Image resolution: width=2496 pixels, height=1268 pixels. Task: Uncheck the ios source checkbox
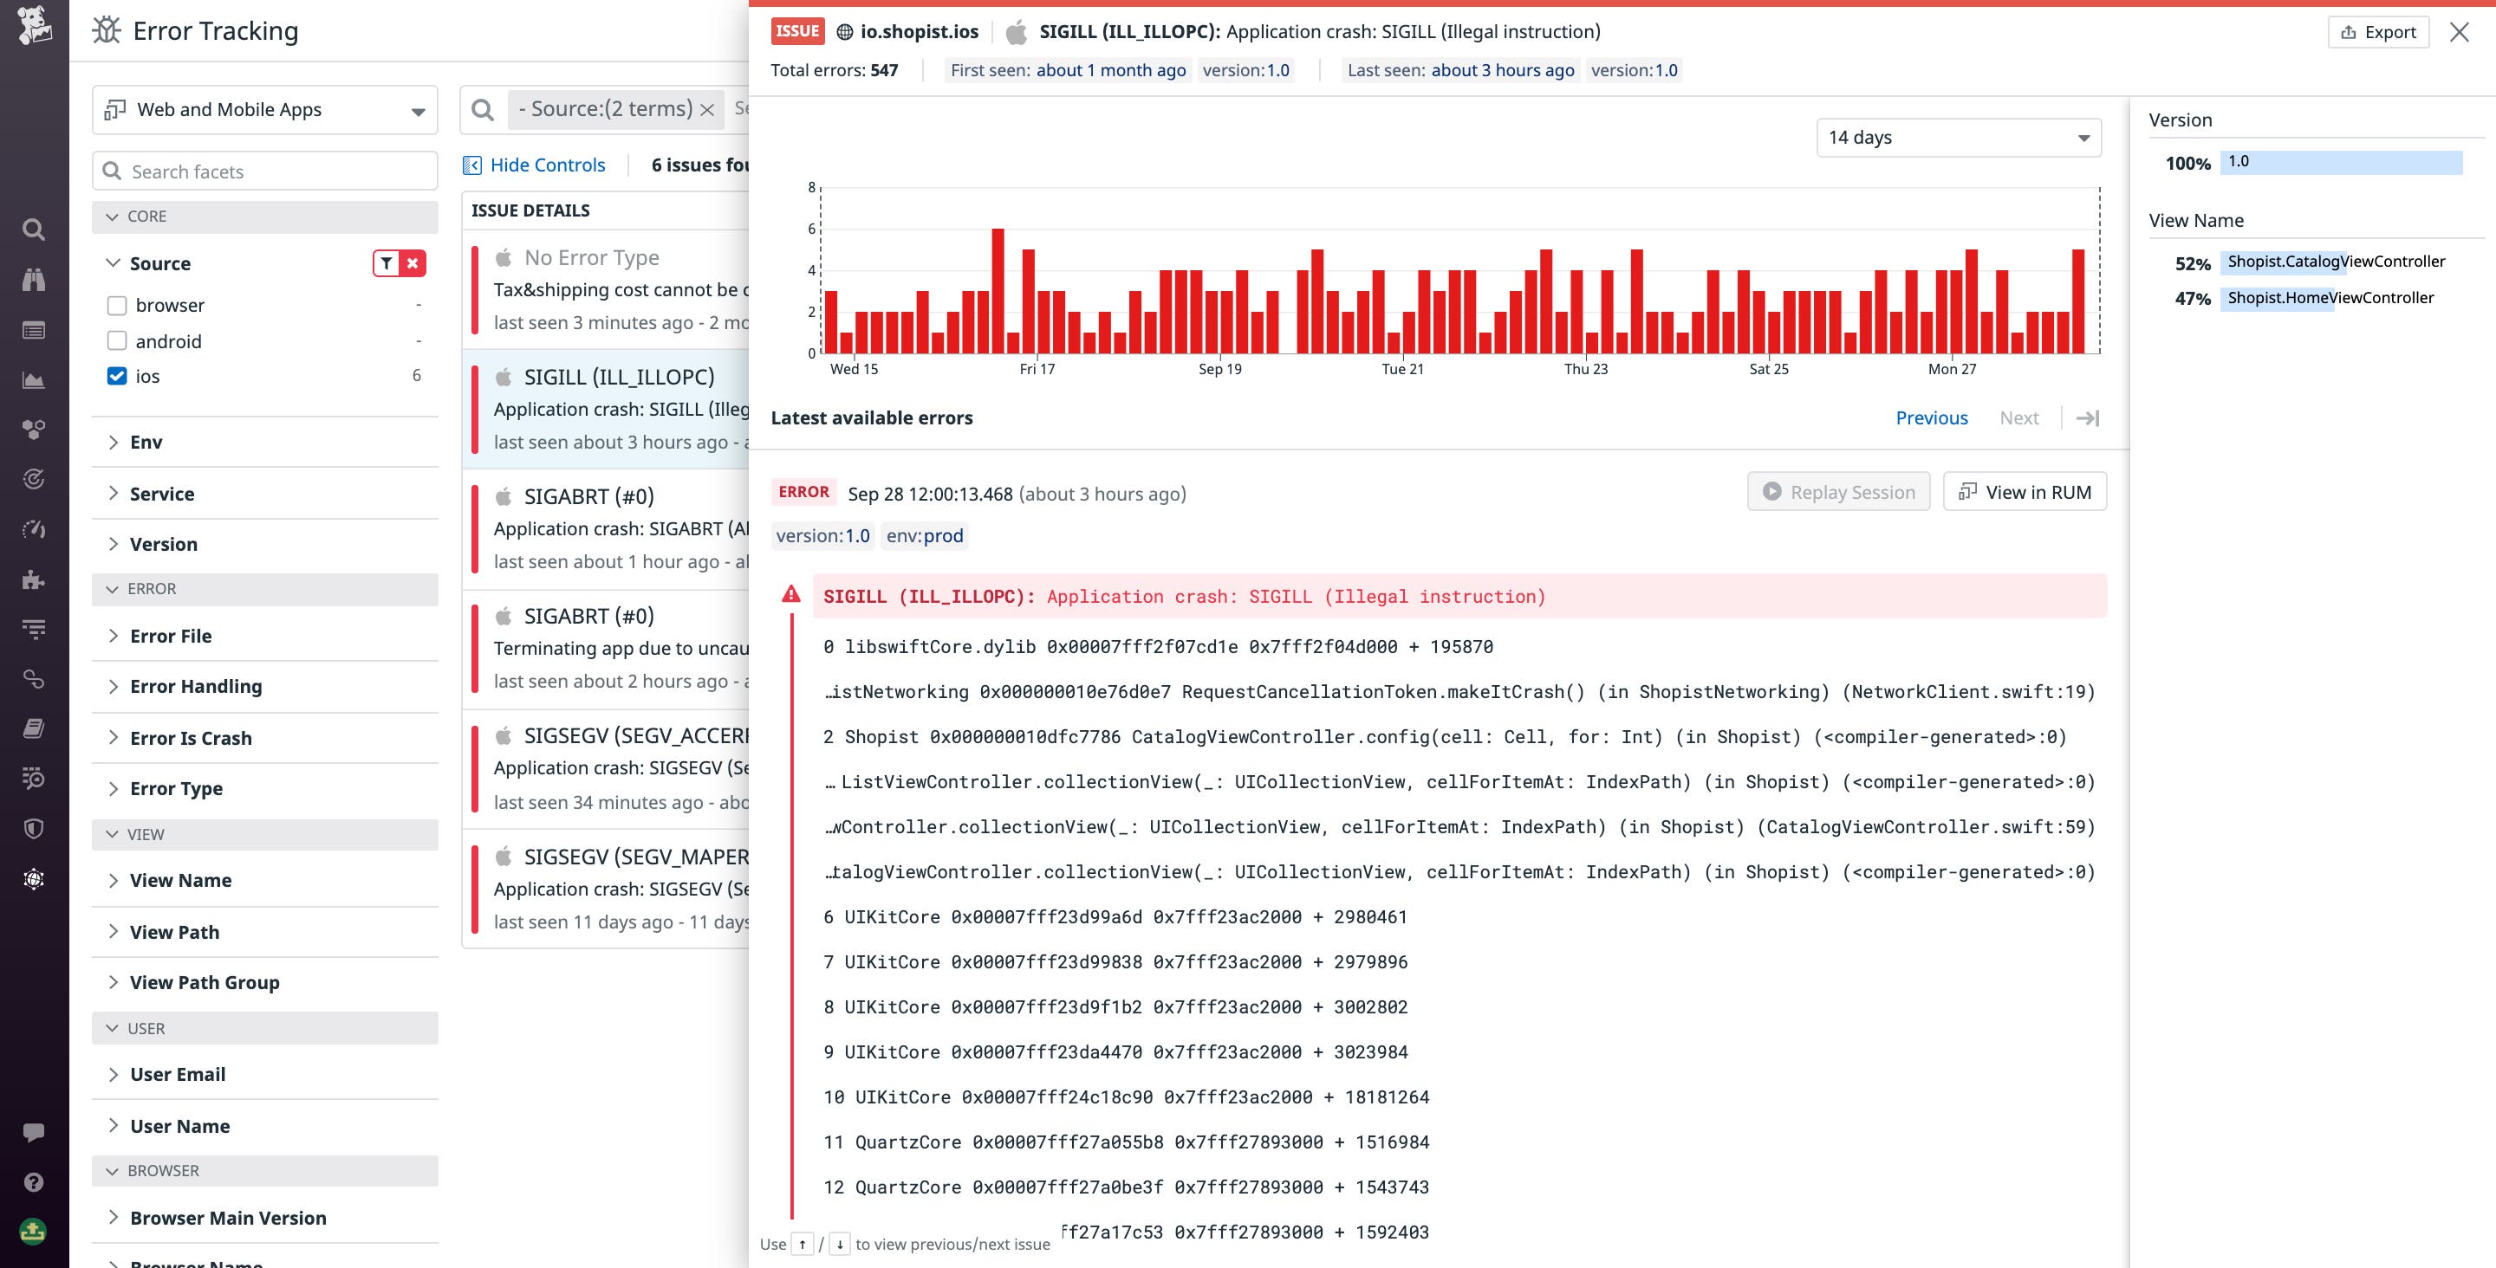(x=117, y=376)
